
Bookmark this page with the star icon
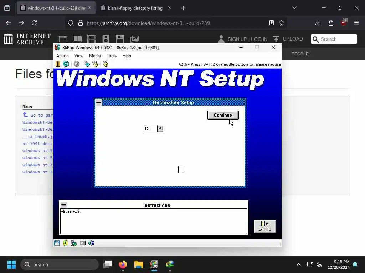pyautogui.click(x=282, y=23)
